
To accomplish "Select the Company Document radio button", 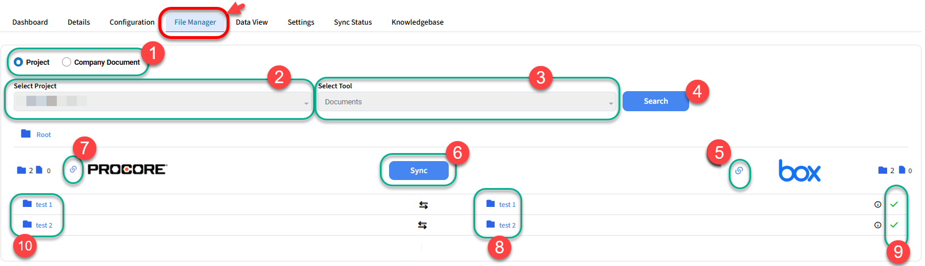I will 67,62.
